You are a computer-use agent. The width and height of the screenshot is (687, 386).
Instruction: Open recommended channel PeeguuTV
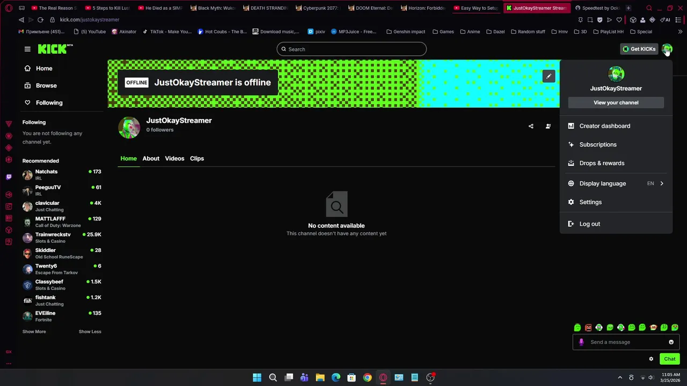coord(62,190)
